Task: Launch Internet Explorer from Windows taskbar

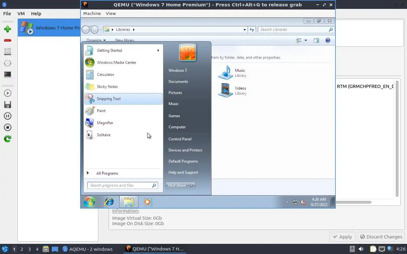Action: click(109, 202)
